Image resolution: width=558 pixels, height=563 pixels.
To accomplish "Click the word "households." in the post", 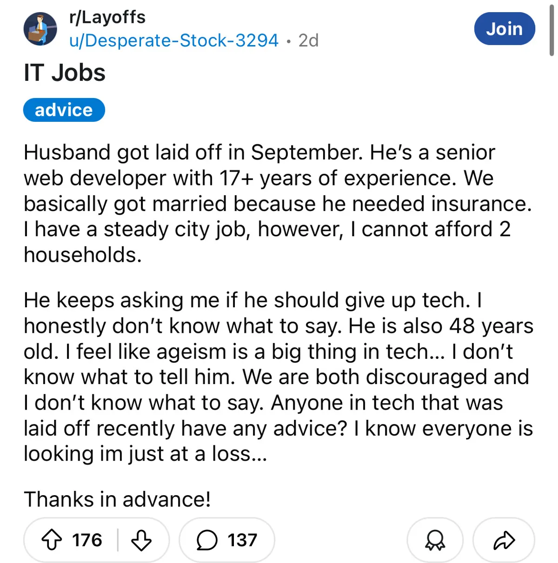I will click(x=82, y=255).
